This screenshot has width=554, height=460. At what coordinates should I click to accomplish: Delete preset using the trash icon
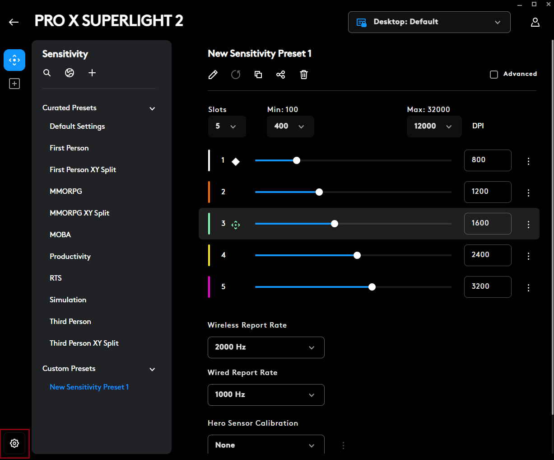(x=304, y=75)
